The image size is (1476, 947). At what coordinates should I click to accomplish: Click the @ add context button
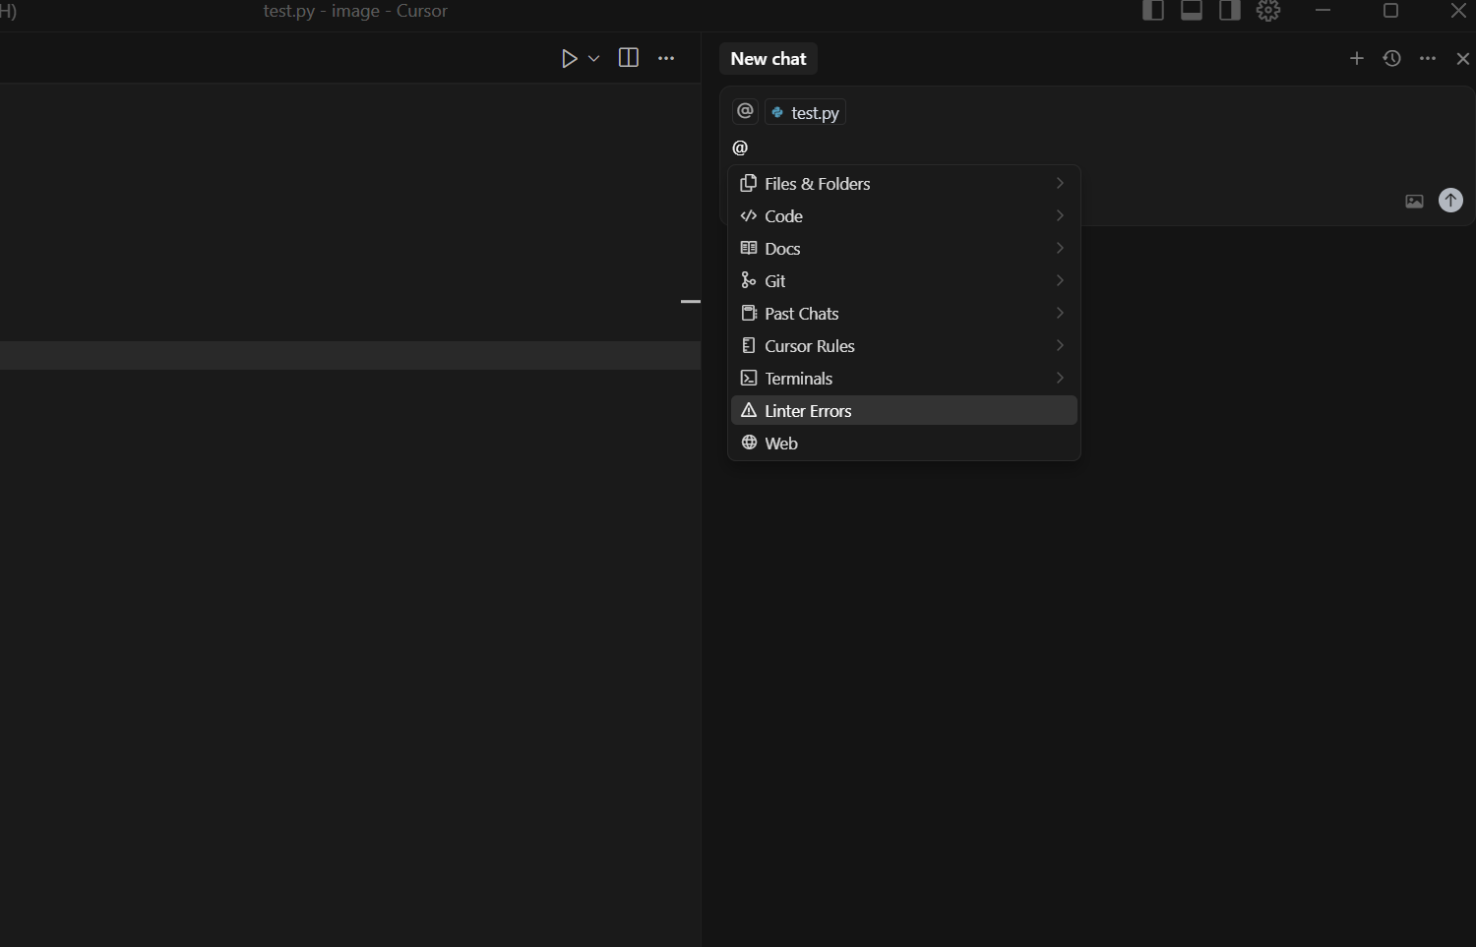[x=745, y=111]
